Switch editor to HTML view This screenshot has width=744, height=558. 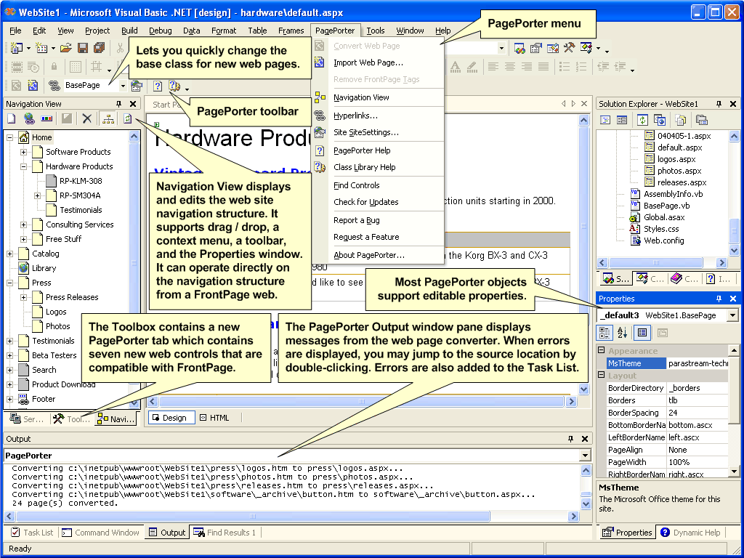pyautogui.click(x=214, y=418)
